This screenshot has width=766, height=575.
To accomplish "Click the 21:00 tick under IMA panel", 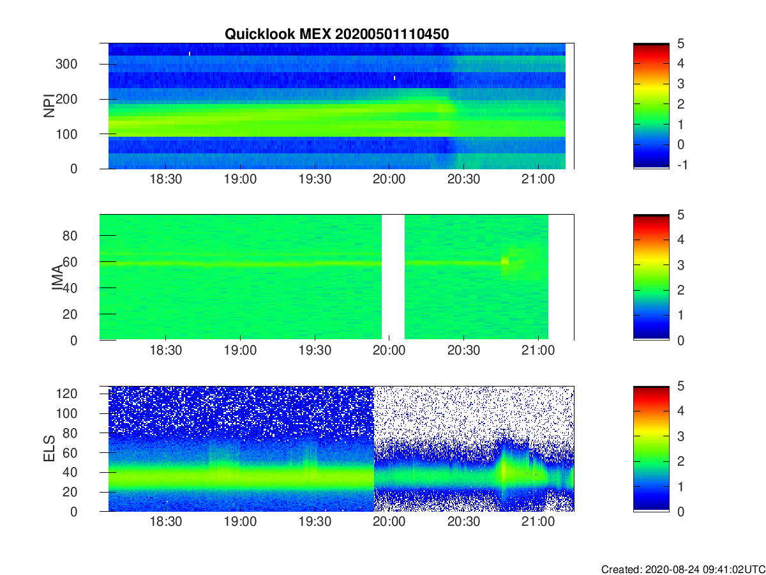I will [x=539, y=351].
